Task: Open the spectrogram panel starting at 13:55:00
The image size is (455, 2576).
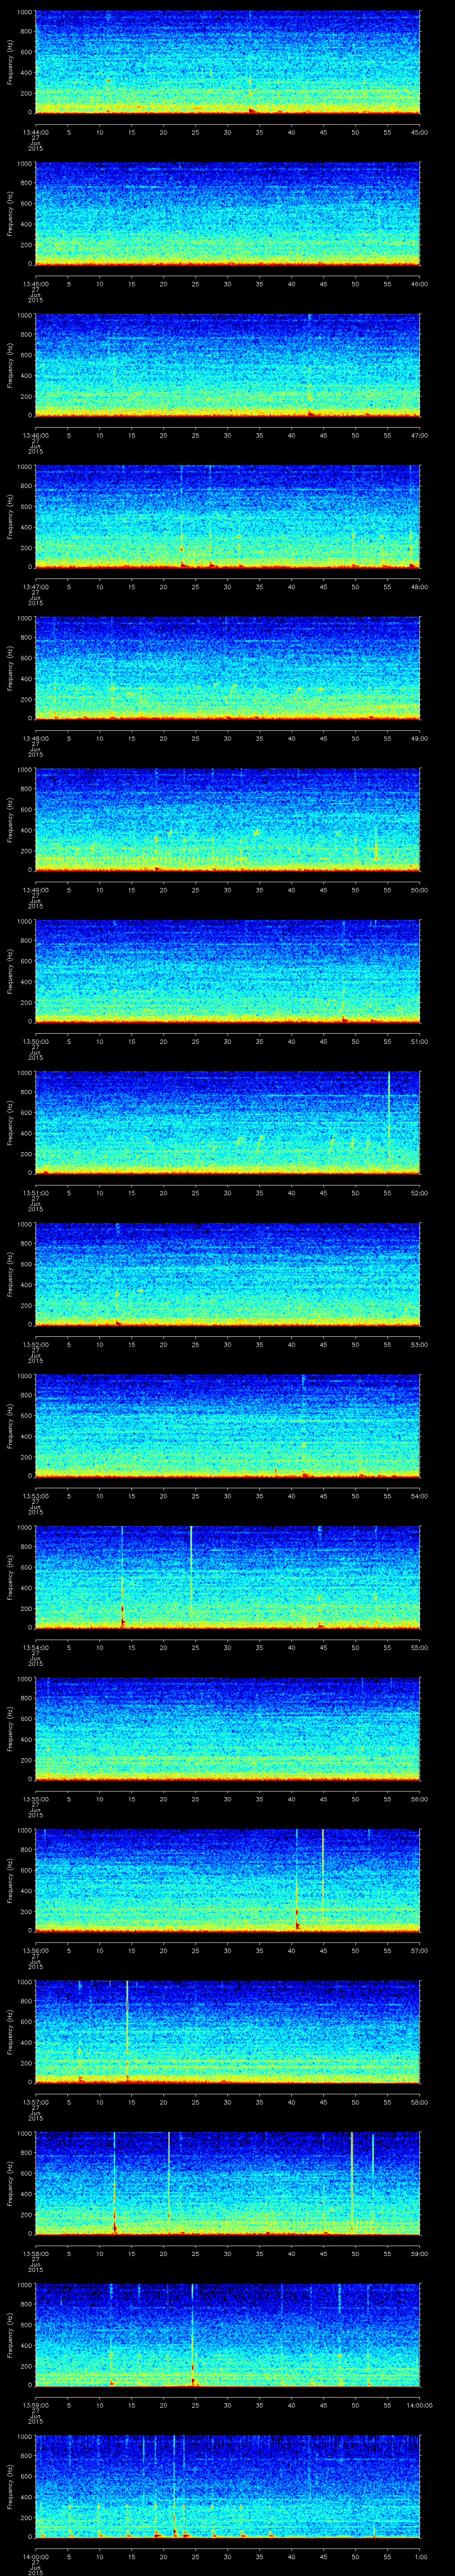Action: 227,1728
